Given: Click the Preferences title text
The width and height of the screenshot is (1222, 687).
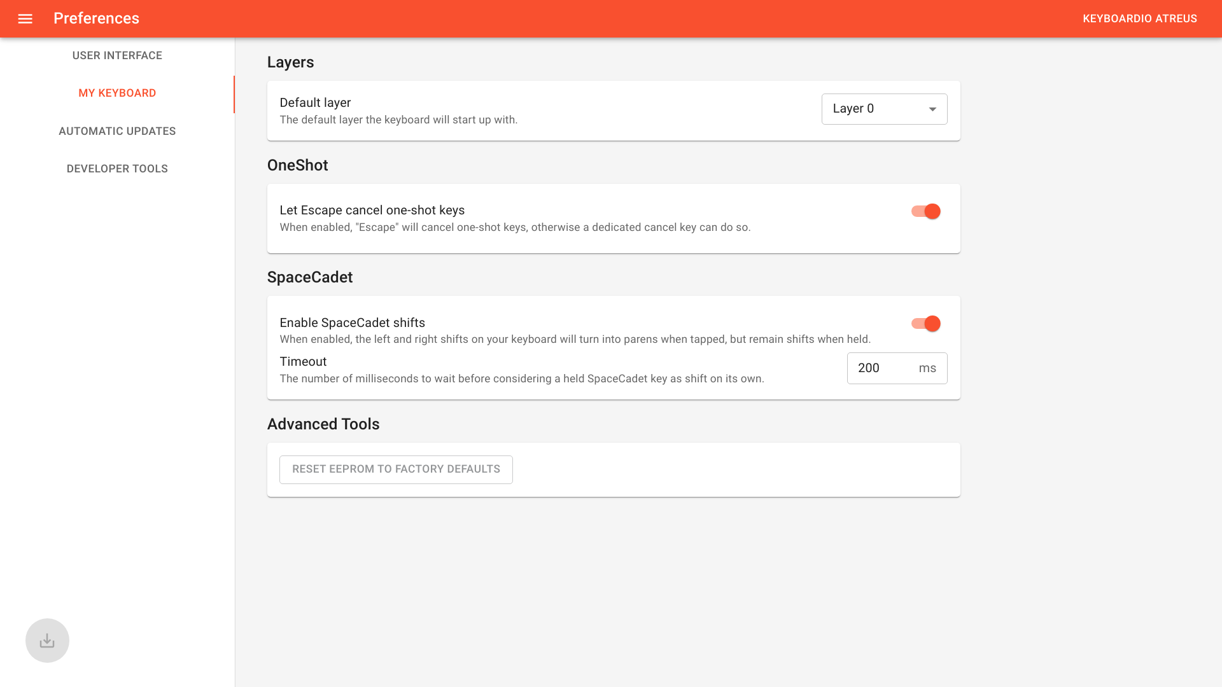Looking at the screenshot, I should point(96,18).
